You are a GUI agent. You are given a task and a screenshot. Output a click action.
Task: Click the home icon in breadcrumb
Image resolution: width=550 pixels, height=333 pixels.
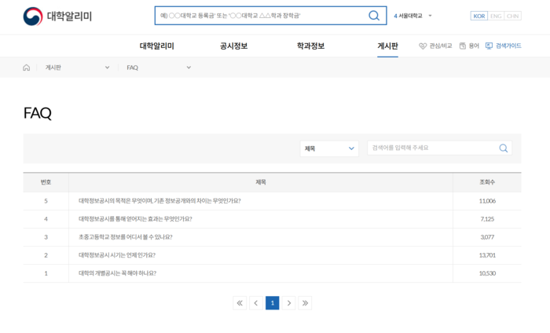(x=26, y=68)
